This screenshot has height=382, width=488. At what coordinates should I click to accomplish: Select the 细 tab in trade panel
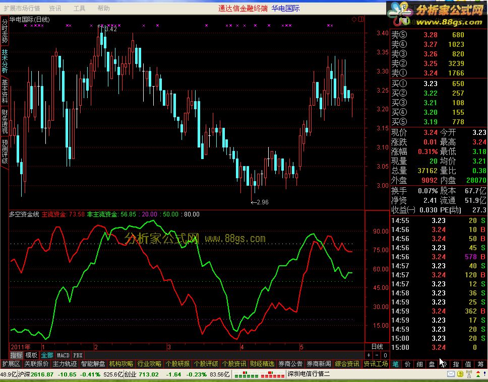tap(419, 364)
